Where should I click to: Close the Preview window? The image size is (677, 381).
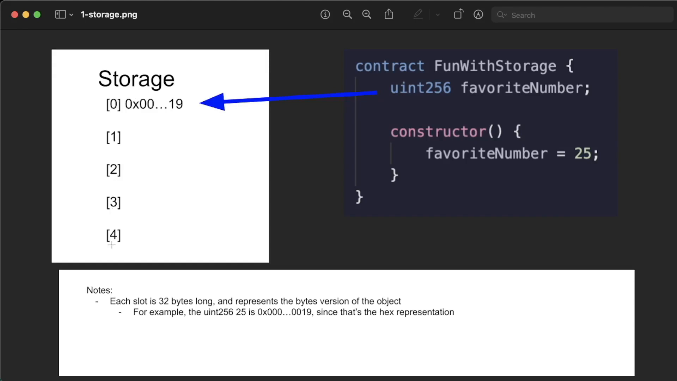[x=14, y=14]
